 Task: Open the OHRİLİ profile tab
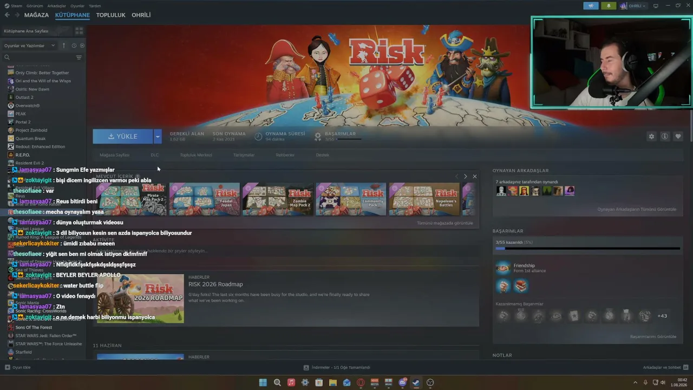pos(141,15)
